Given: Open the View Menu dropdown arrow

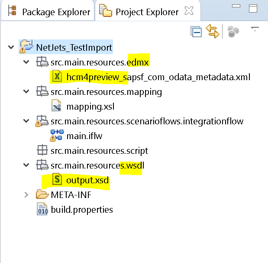Looking at the screenshot, I should click(255, 29).
